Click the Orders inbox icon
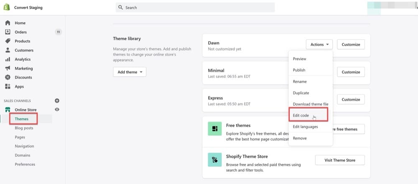The image size is (418, 184). click(x=8, y=32)
